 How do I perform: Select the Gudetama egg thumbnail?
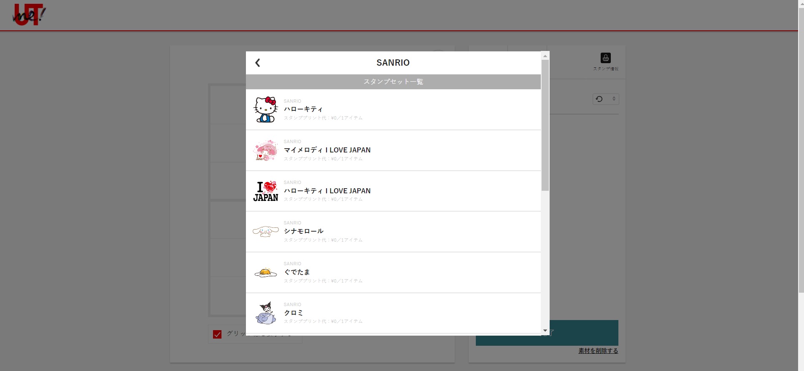click(x=266, y=272)
